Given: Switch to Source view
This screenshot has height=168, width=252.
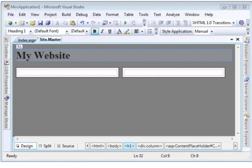Looking at the screenshot, I should [66, 146].
